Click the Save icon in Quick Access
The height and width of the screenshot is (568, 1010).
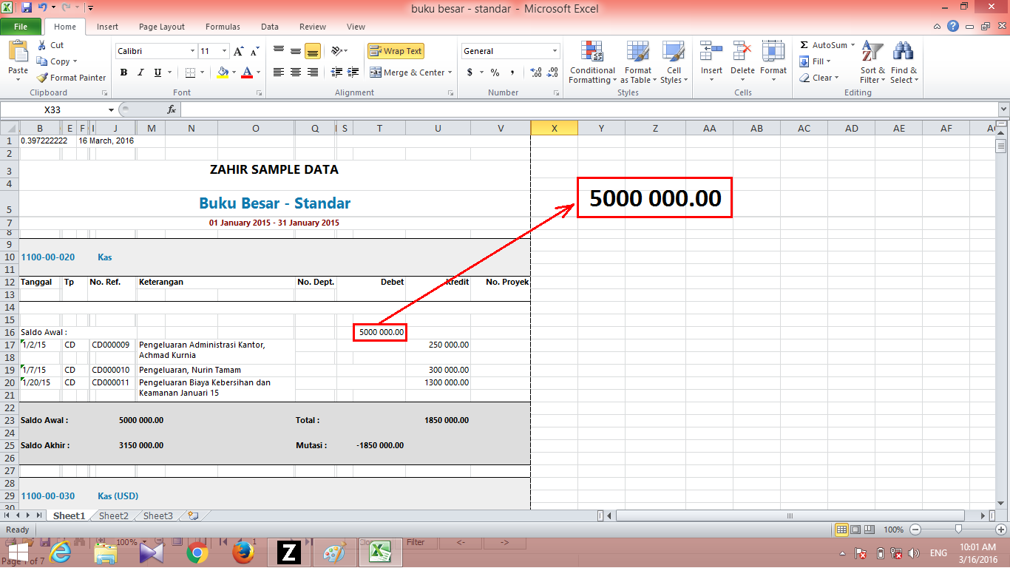27,8
